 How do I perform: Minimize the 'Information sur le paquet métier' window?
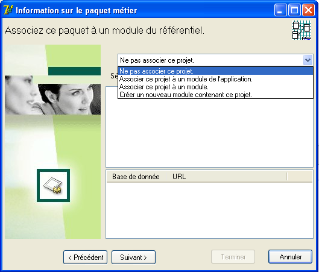[x=280, y=10]
